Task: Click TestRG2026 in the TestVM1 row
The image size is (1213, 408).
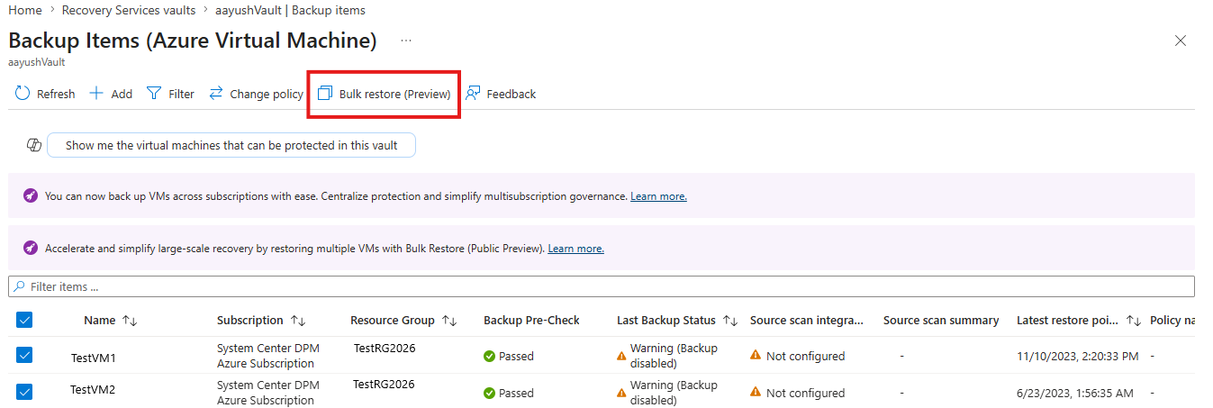Action: 385,348
